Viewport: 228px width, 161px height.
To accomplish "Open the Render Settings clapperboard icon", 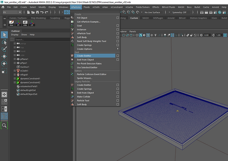I will pos(215,12).
